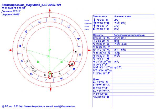Click the Широта 30.653° line

(x=11, y=14)
